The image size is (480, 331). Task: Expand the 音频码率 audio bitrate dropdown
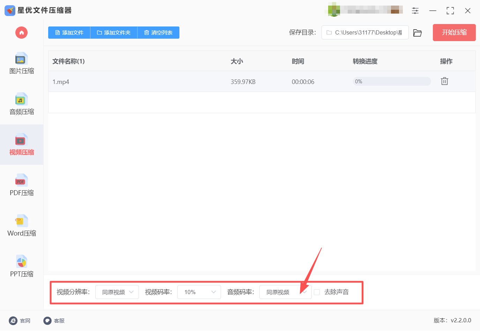click(285, 292)
